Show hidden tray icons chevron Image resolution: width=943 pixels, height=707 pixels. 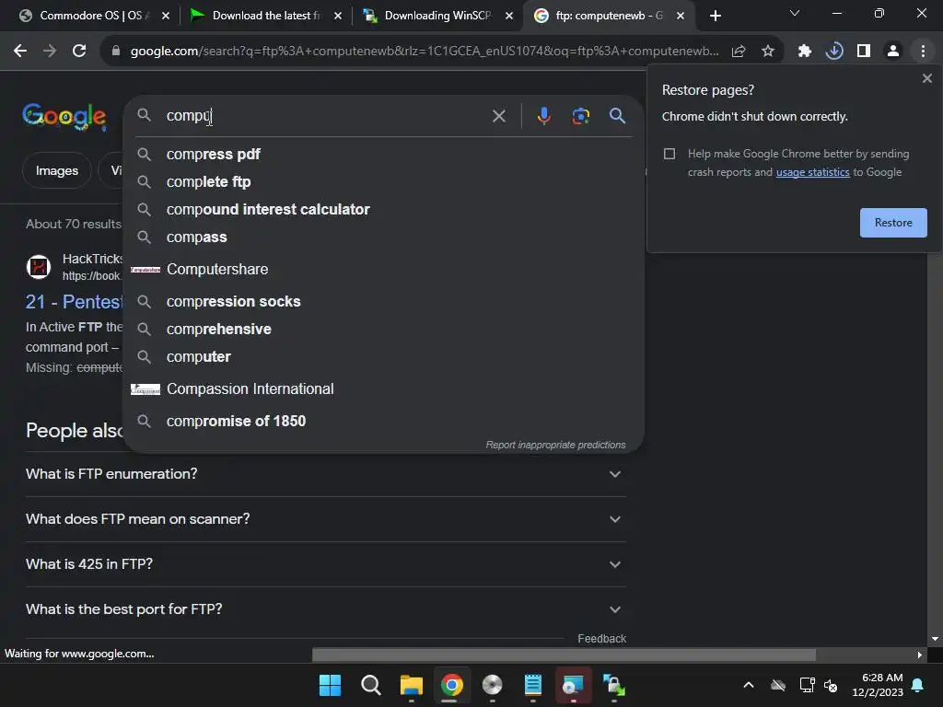[748, 685]
